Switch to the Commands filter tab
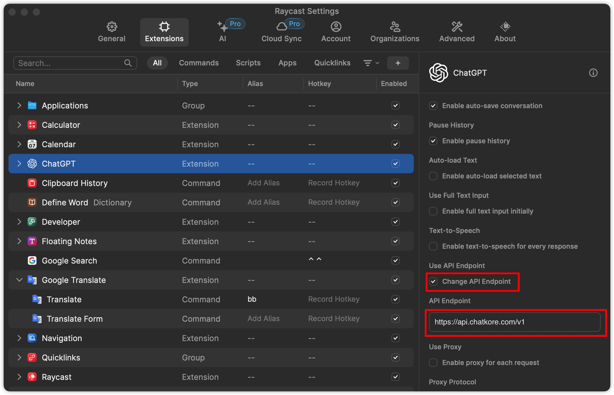Screen dimensions: 614x395 pos(199,63)
